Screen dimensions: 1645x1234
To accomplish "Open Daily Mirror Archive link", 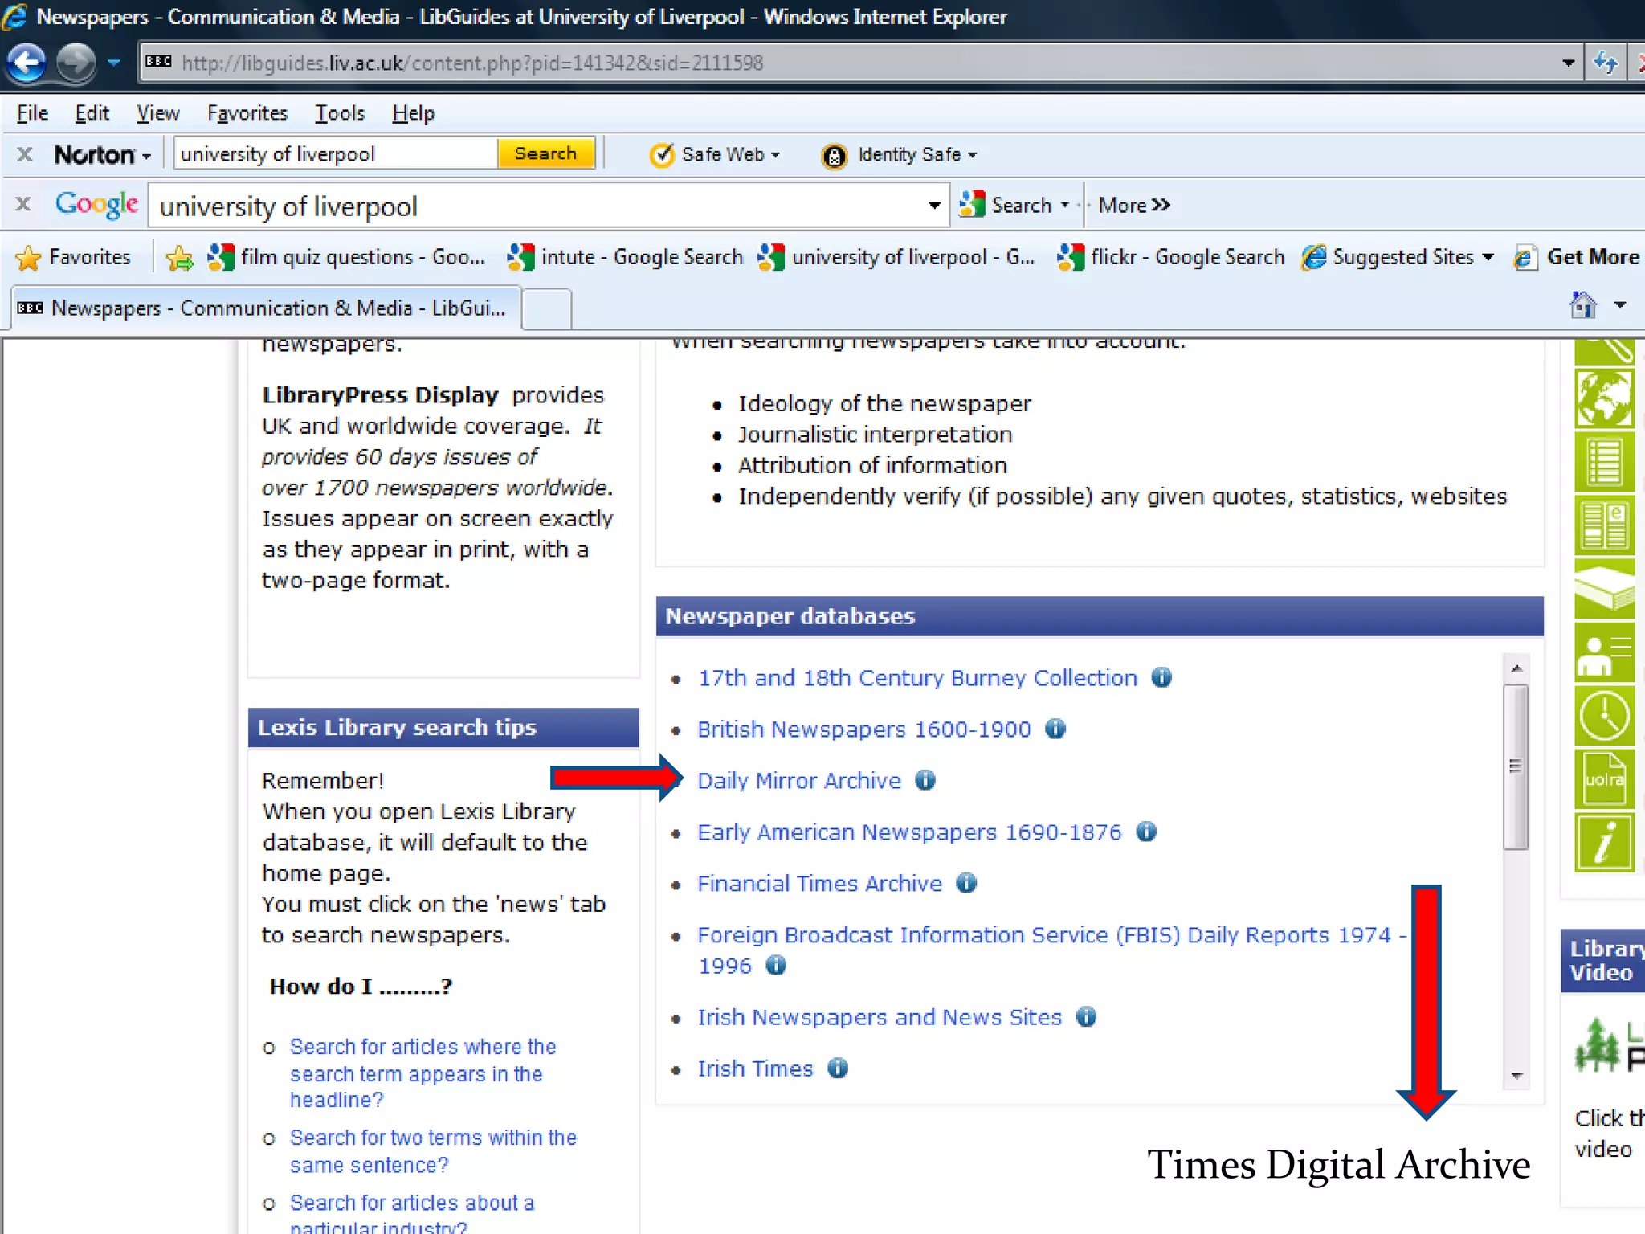I will pyautogui.click(x=799, y=781).
